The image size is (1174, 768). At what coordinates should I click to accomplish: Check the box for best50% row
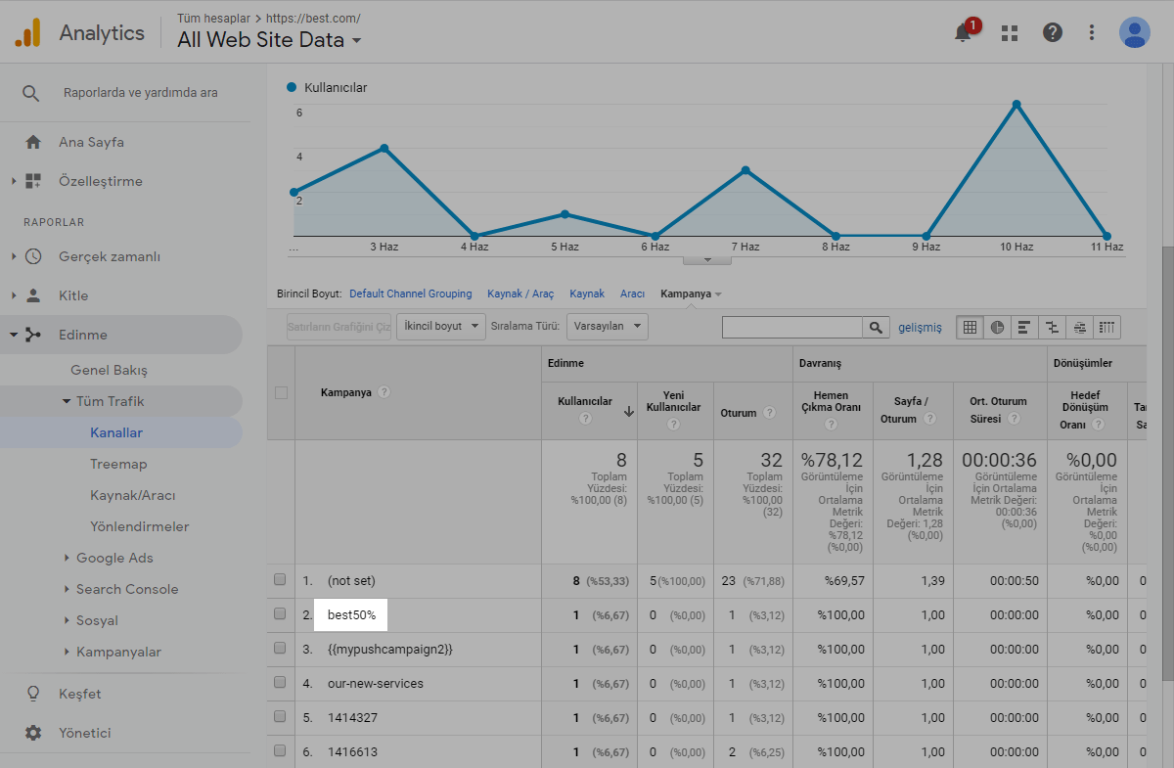click(280, 614)
